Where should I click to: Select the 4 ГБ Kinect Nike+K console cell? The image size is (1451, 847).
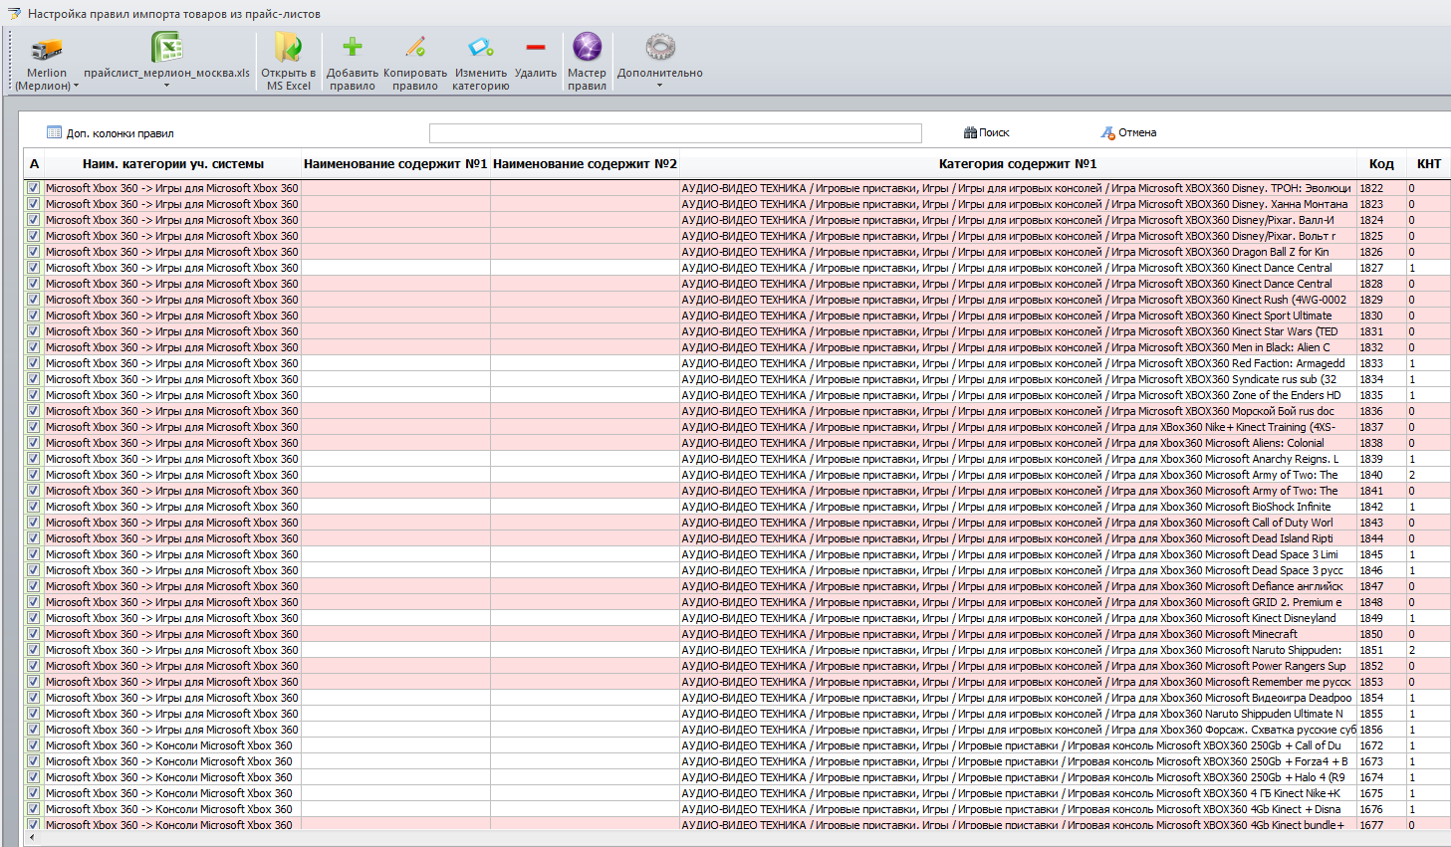pyautogui.click(x=1018, y=793)
